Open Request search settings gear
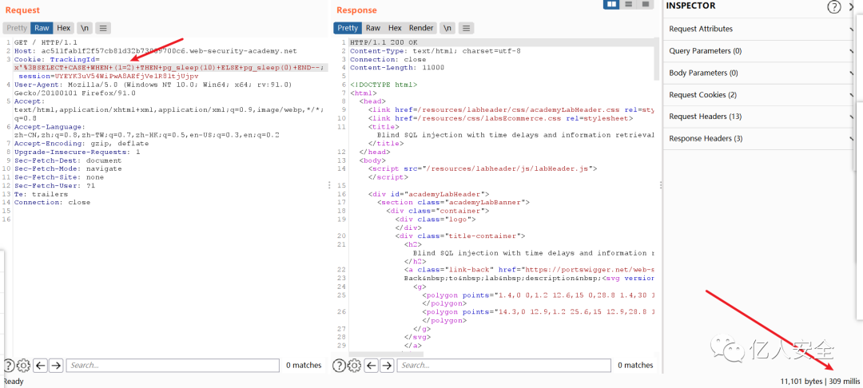The image size is (863, 388). [x=23, y=365]
